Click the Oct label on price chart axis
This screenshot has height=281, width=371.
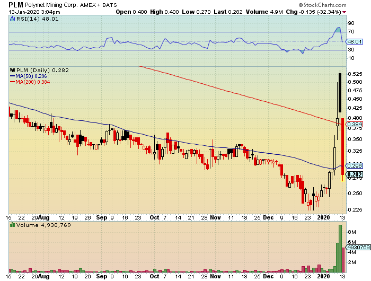click(155, 217)
